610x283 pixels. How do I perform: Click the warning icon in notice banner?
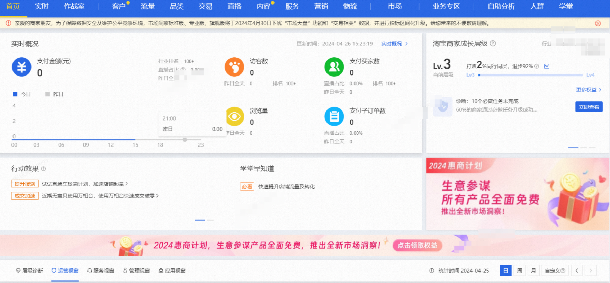pos(8,23)
